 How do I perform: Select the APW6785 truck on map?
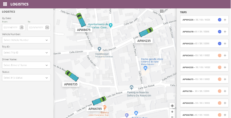(x=99, y=101)
